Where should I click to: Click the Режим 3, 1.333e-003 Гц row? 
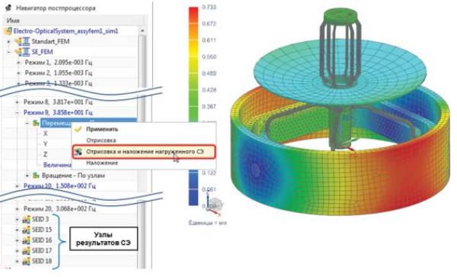tap(59, 83)
